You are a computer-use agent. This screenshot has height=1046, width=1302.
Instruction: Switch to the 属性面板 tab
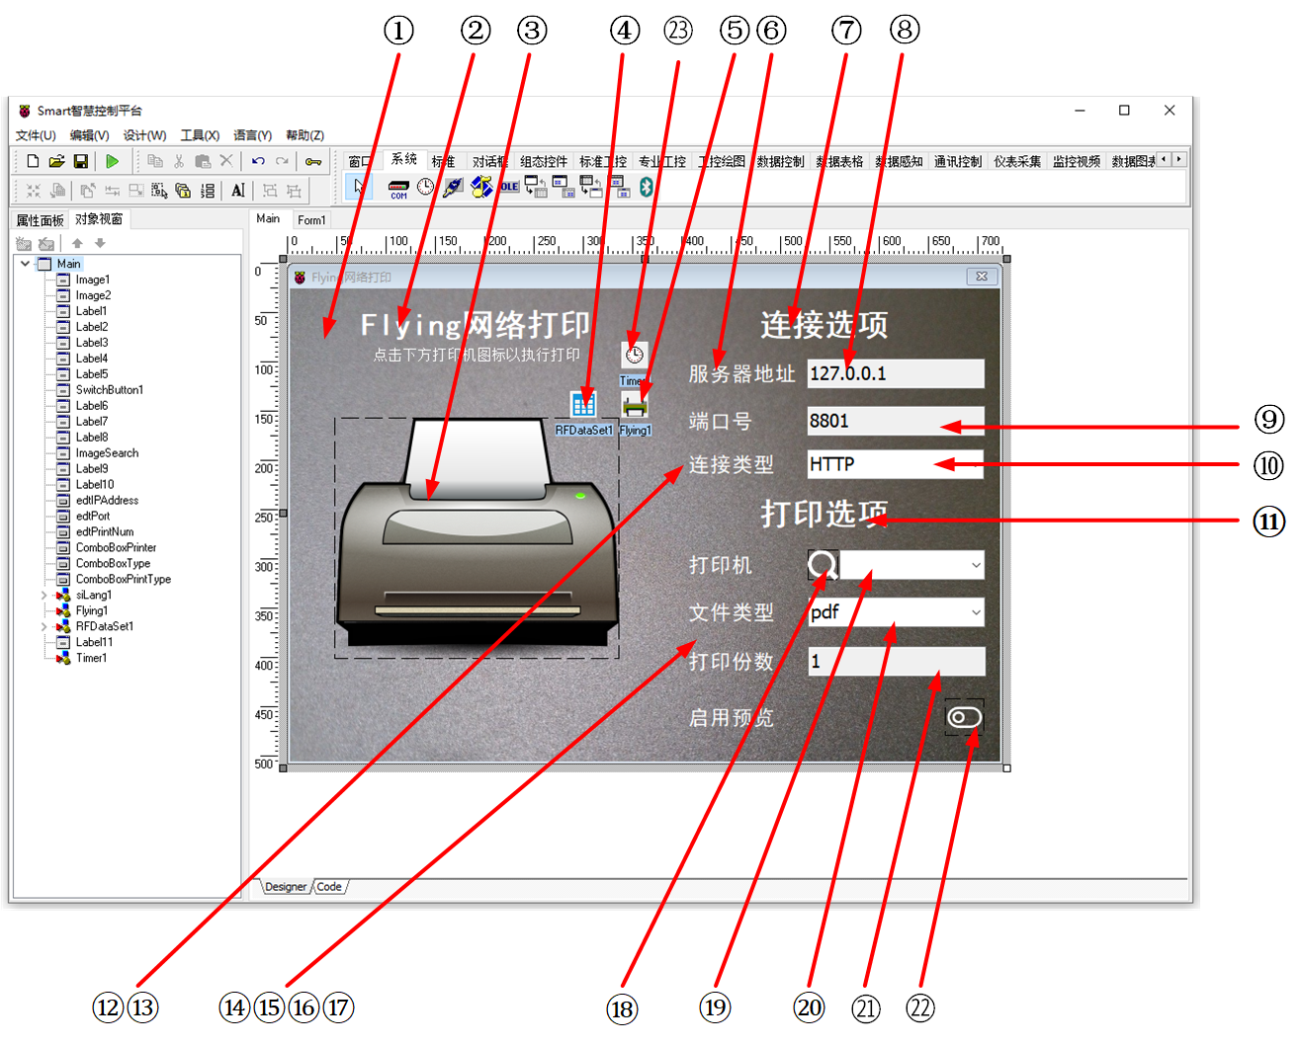click(40, 220)
